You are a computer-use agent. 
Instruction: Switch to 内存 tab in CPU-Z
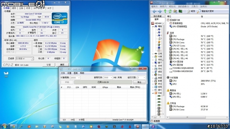tap(28, 8)
